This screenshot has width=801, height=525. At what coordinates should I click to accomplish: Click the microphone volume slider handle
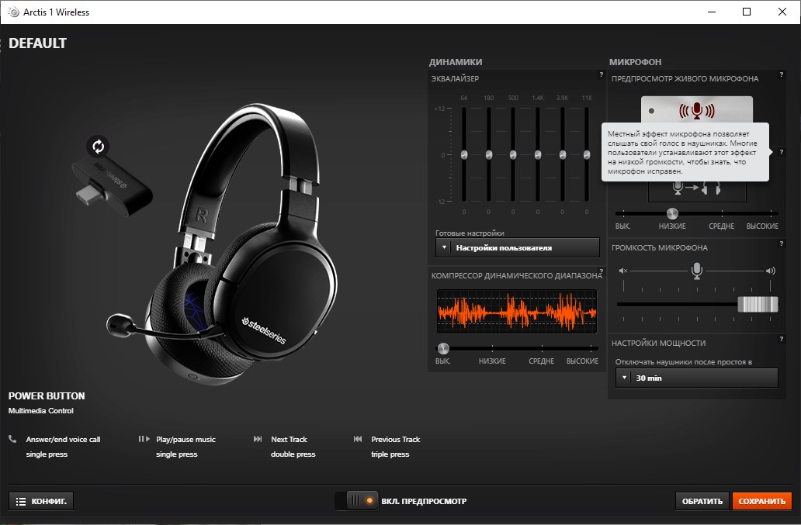click(758, 305)
